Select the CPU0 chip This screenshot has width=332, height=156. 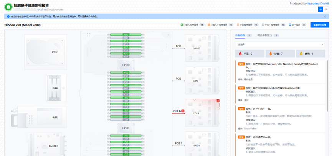click(126, 65)
